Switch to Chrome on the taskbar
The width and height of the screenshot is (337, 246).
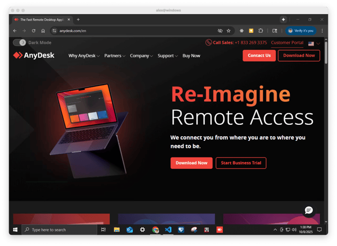[x=155, y=230]
